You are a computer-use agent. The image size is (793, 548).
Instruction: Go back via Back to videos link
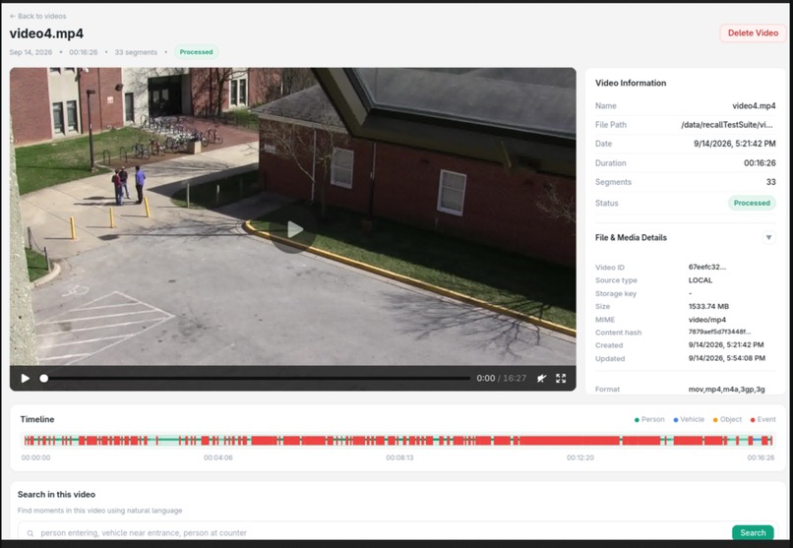(x=37, y=16)
